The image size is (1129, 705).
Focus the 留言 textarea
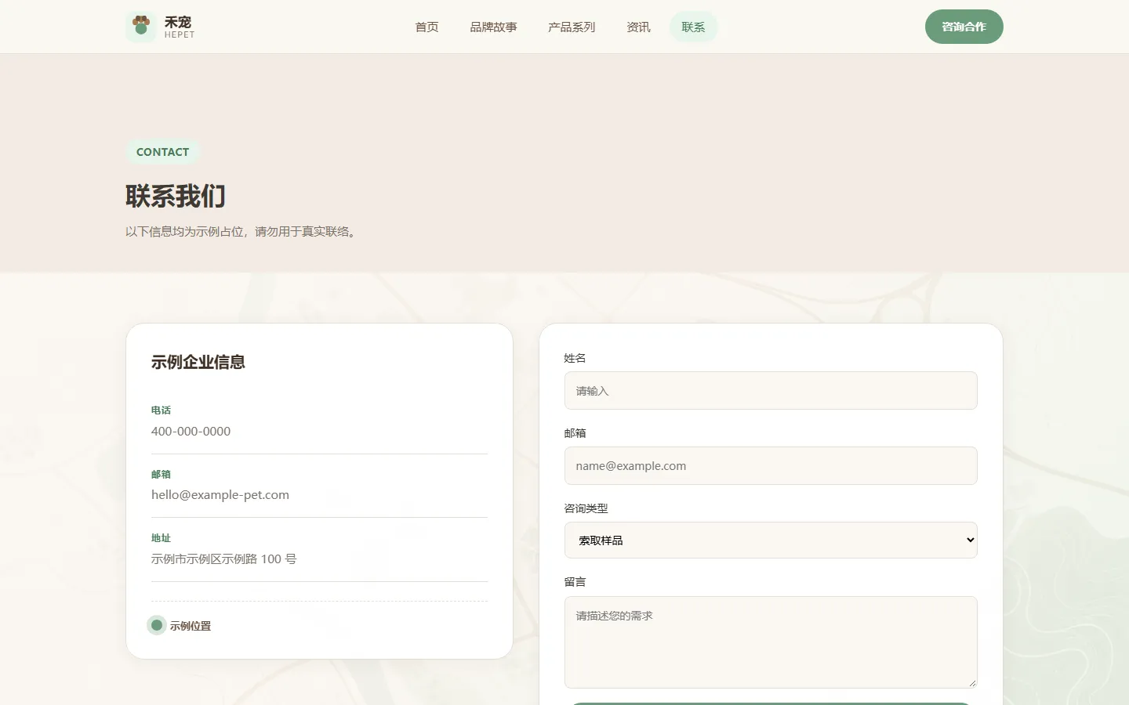[x=771, y=642]
